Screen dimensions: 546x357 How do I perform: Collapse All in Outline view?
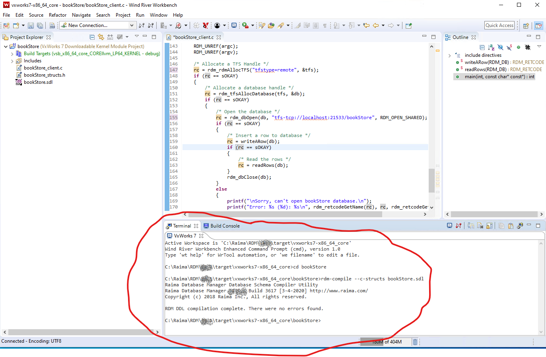482,47
